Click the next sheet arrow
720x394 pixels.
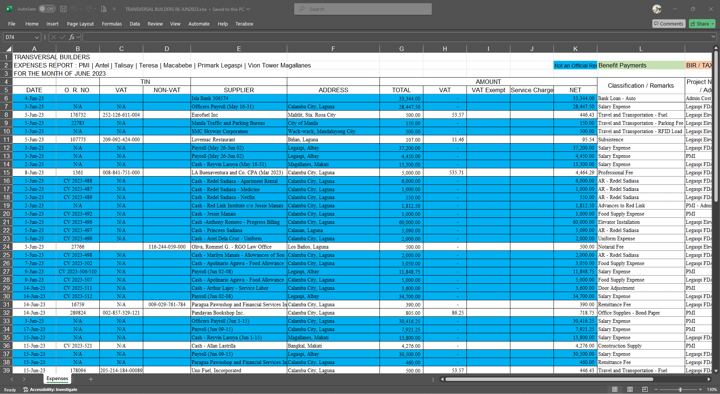point(24,379)
